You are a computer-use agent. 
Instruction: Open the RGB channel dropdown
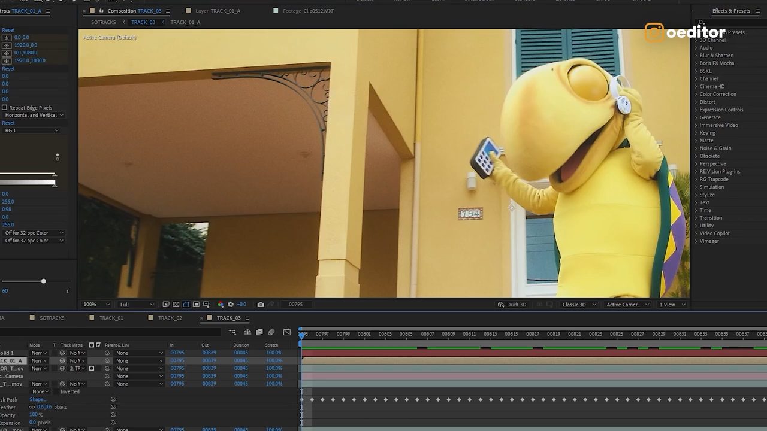click(x=32, y=130)
